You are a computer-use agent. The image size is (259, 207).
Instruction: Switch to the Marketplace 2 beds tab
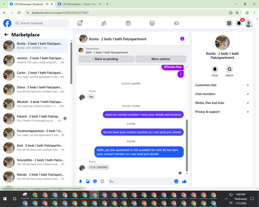(x=79, y=4)
